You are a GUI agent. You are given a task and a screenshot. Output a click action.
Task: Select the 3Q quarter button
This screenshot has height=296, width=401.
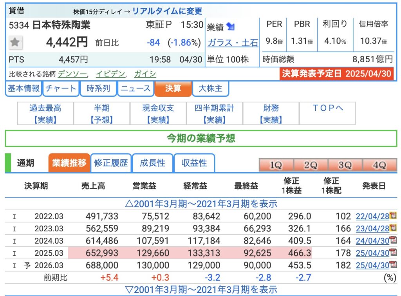pyautogui.click(x=345, y=165)
